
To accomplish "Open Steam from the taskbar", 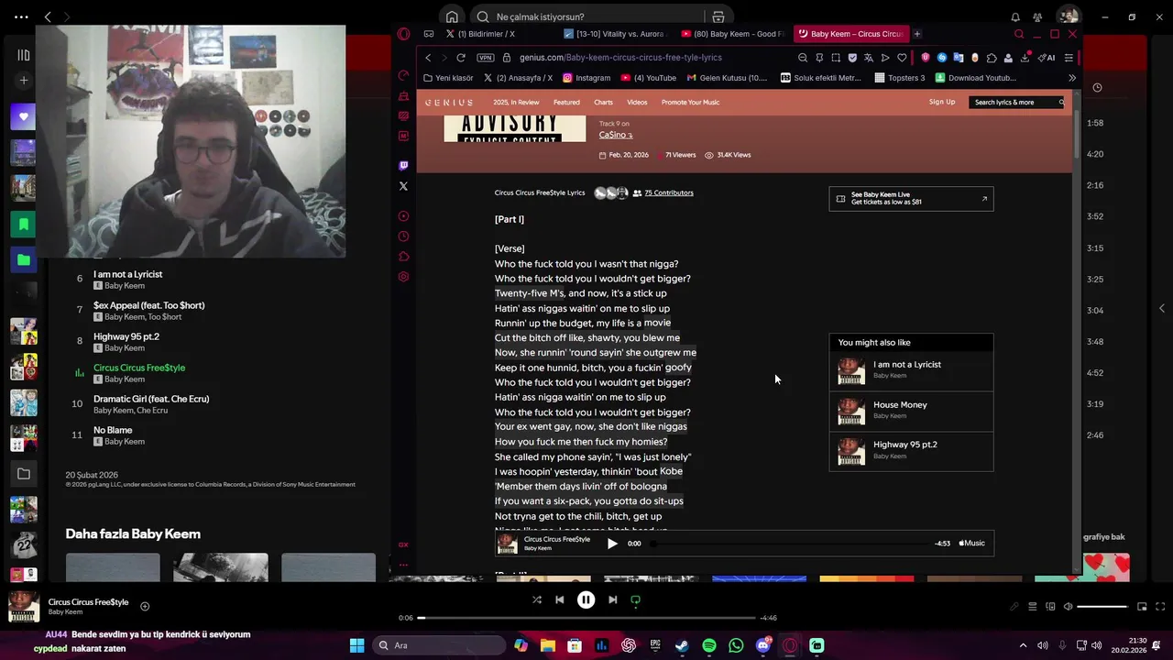I will coord(682,645).
